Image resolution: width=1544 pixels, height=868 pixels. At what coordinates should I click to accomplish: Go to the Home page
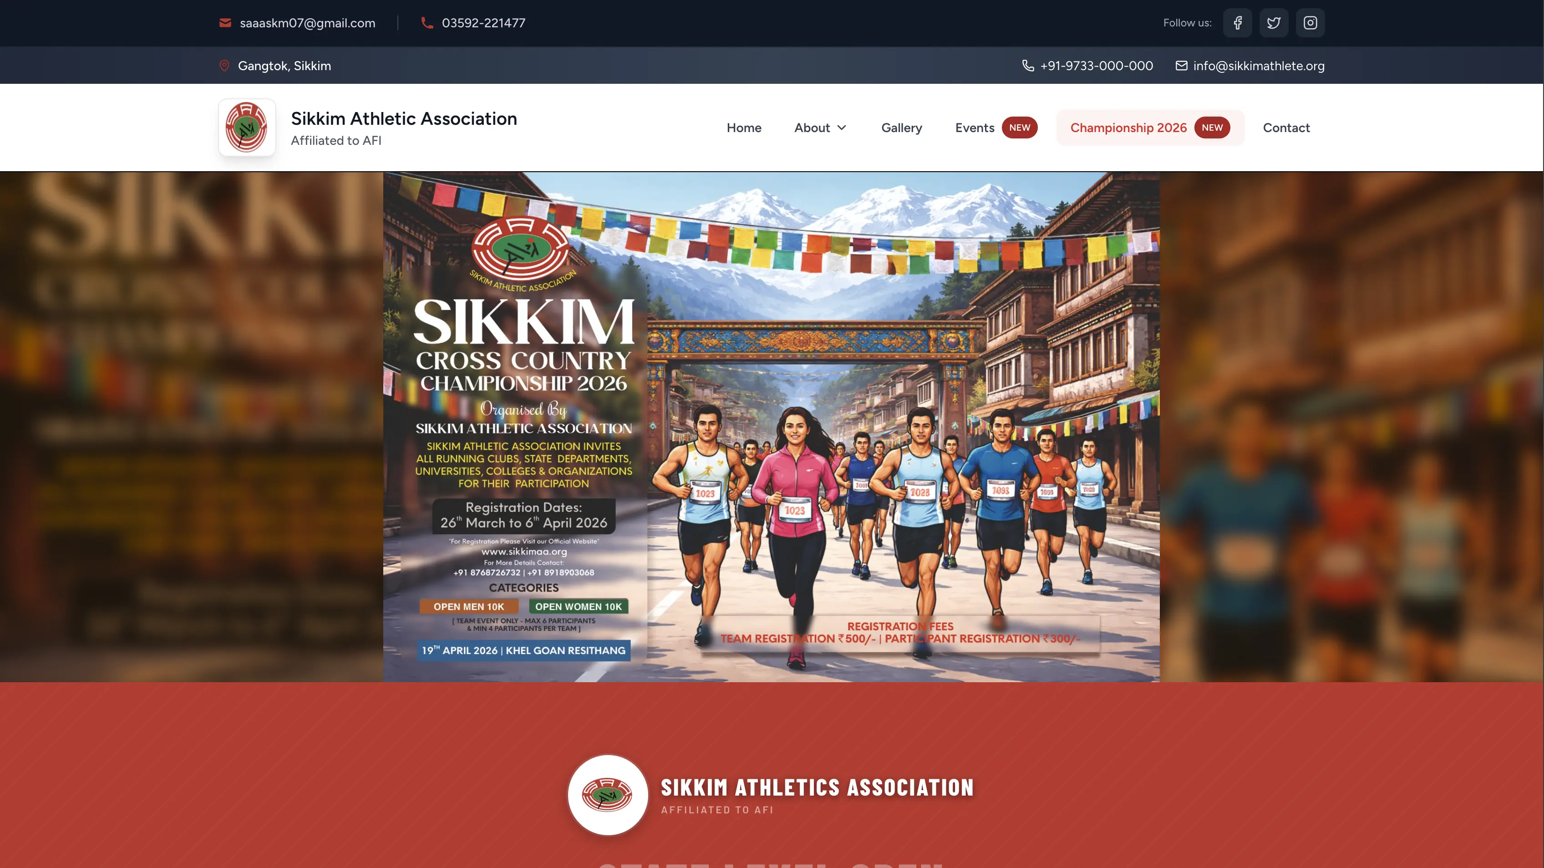[744, 128]
